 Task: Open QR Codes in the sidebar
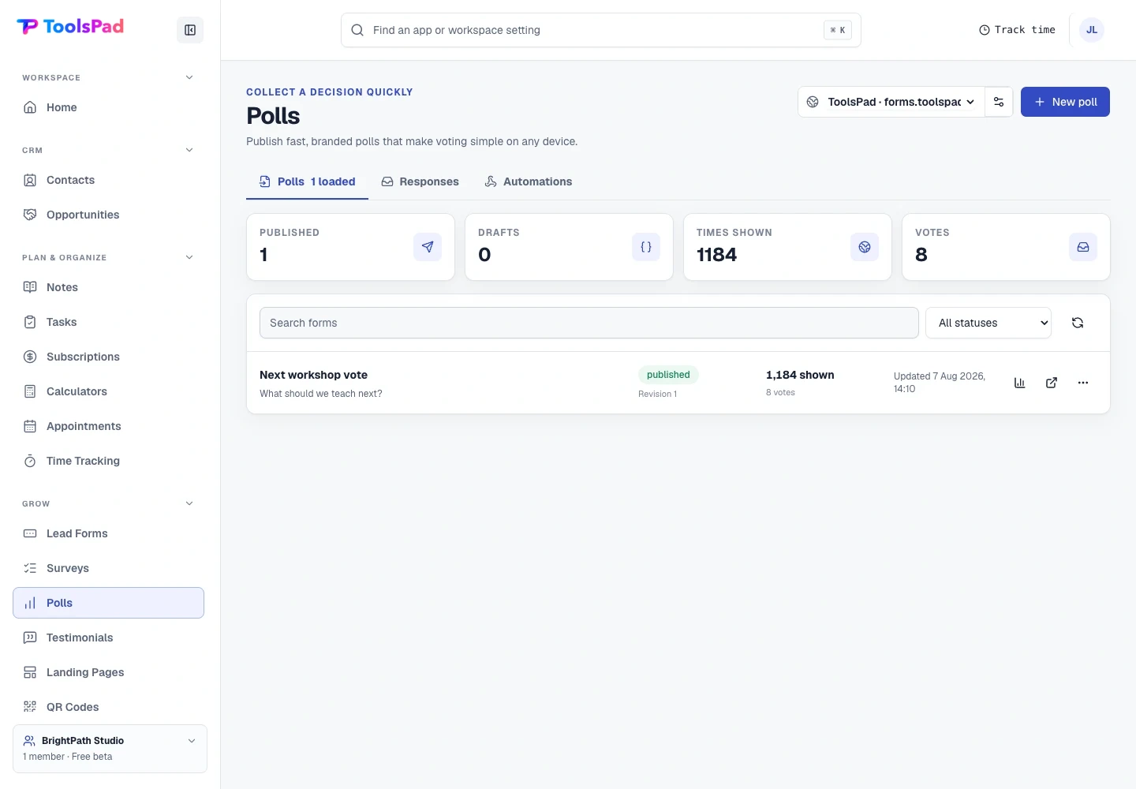click(108, 707)
